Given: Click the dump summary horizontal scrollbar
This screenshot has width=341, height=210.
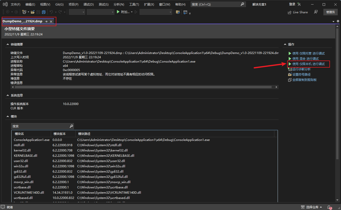Looking at the screenshot, I should tap(143, 87).
